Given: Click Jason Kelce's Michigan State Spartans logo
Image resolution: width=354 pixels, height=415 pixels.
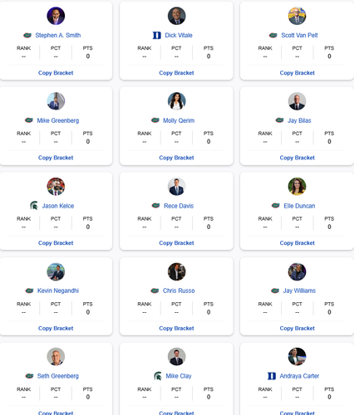Looking at the screenshot, I should (34, 206).
